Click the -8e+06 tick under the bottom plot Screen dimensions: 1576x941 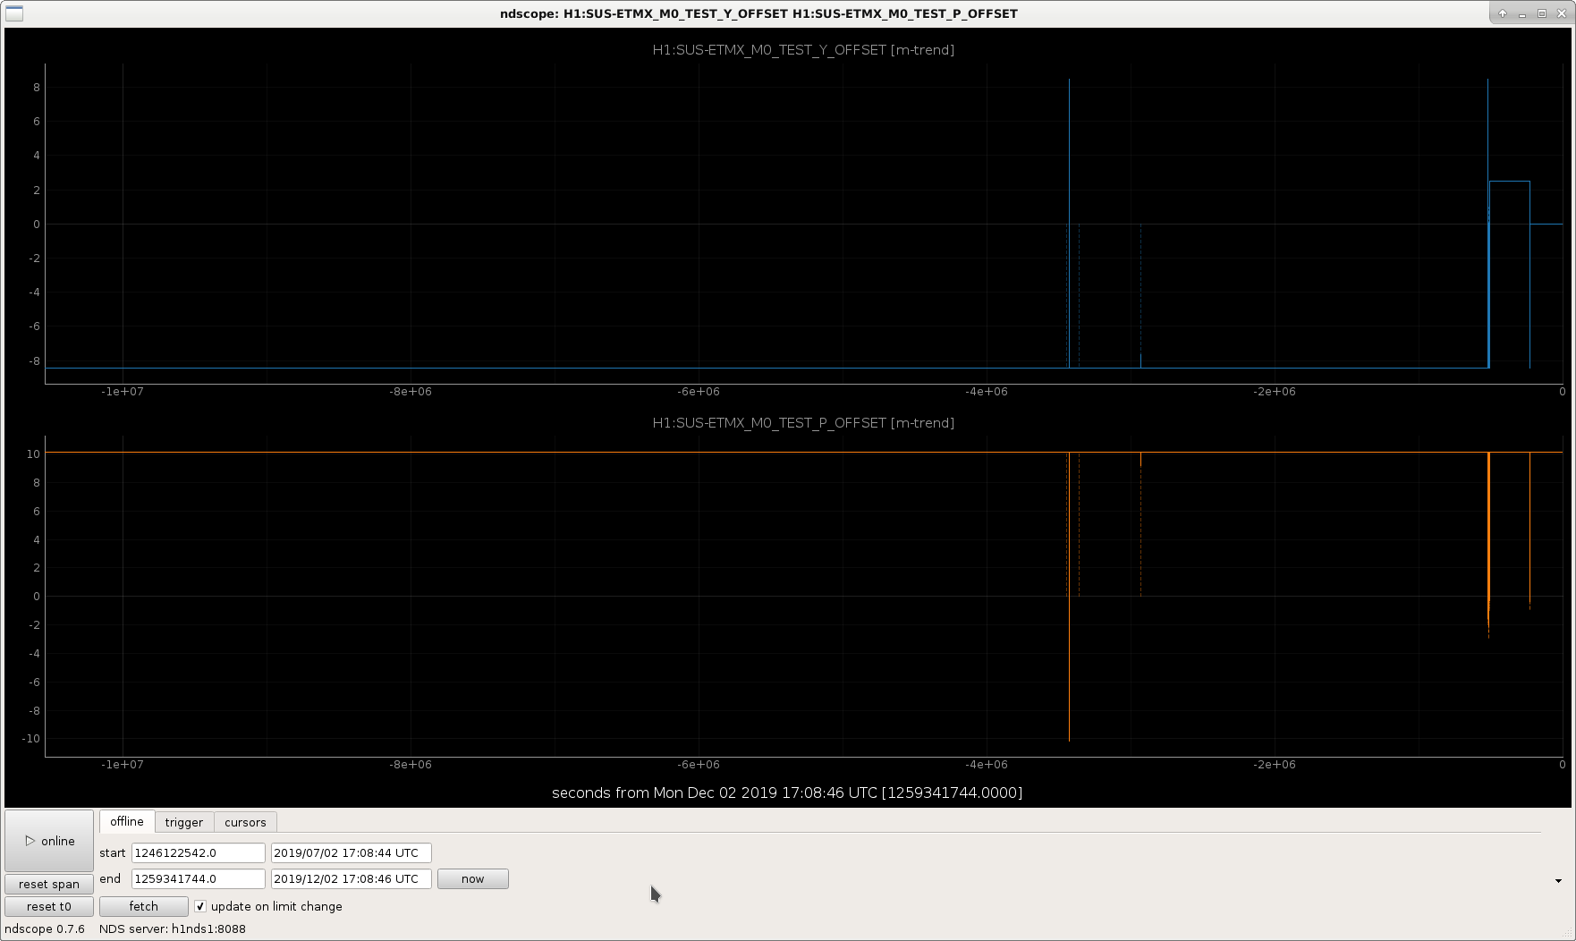[x=410, y=765]
